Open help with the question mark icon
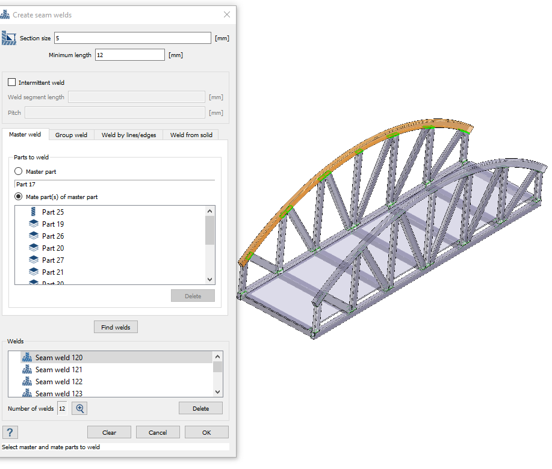Image resolution: width=552 pixels, height=469 pixels. click(10, 432)
